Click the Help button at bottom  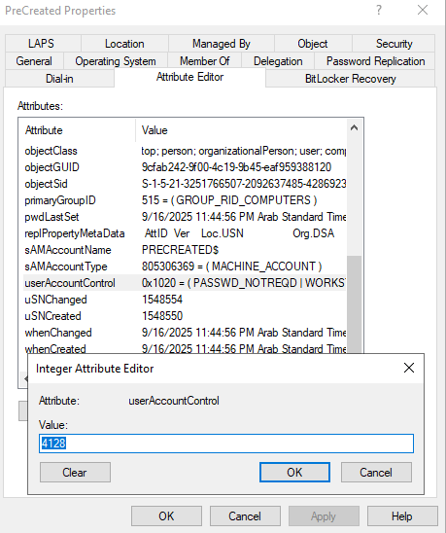(x=402, y=516)
